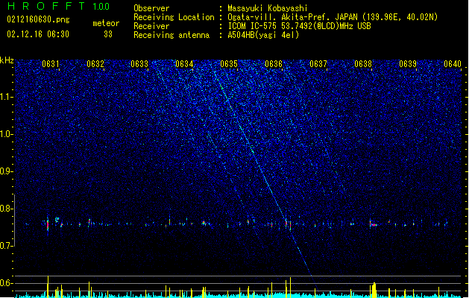
Task: Click the Receiving antenna field label
Action: click(x=171, y=35)
